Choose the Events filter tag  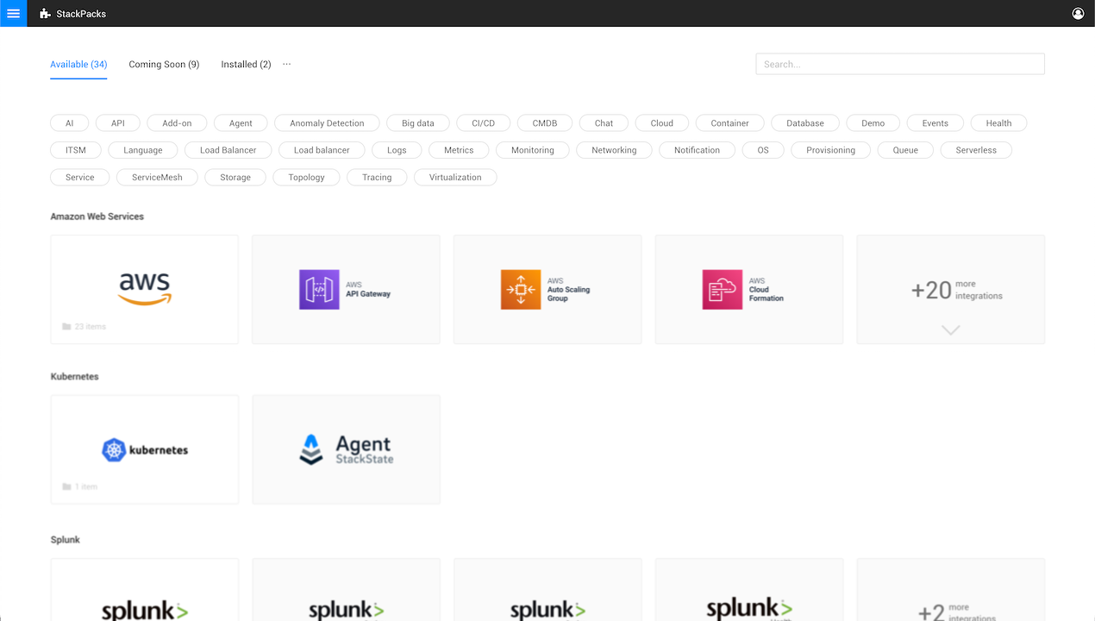tap(935, 123)
